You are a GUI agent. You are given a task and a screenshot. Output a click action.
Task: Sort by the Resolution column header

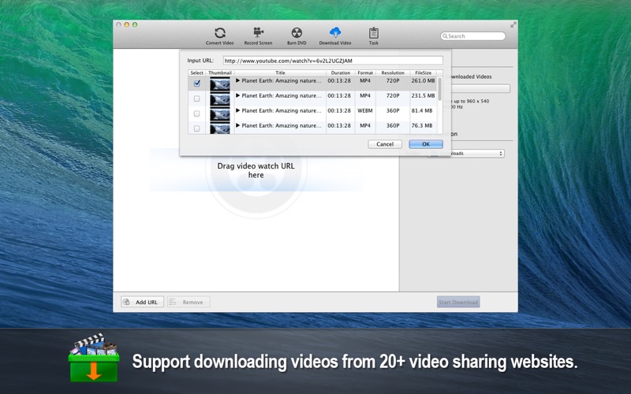click(393, 72)
